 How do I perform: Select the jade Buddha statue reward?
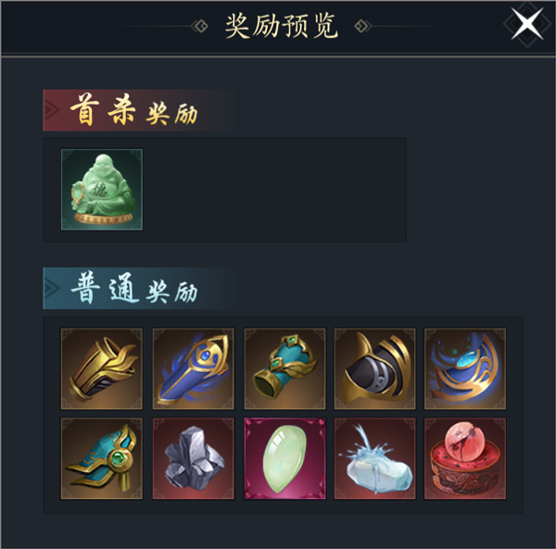click(102, 190)
